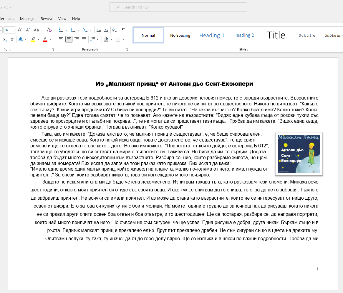The height and width of the screenshot is (293, 343).
Task: Start a numbered list
Action: tap(73, 30)
